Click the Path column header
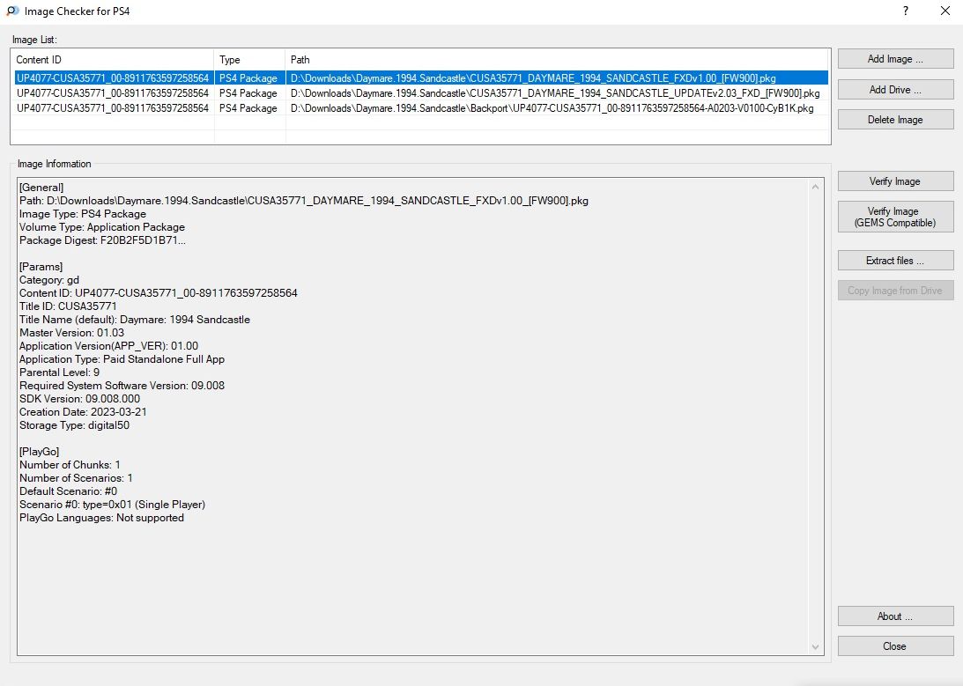This screenshot has width=963, height=686. (x=558, y=60)
